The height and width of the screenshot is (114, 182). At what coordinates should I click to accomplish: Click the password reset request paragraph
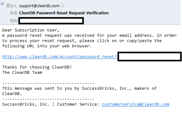tap(89, 40)
